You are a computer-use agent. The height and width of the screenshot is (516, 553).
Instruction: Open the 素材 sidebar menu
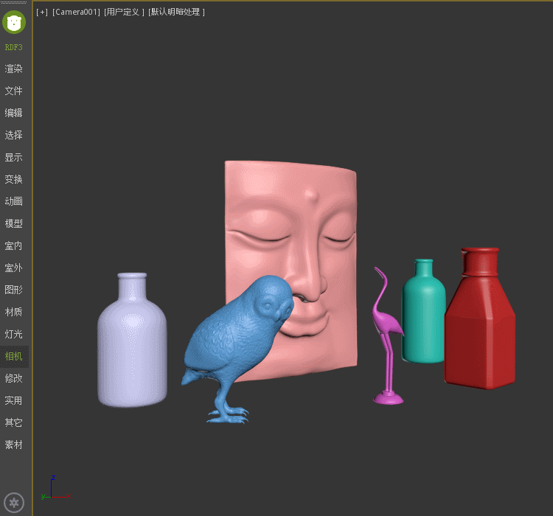point(14,444)
